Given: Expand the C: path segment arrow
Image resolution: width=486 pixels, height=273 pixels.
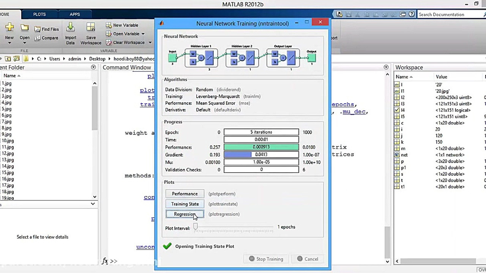Looking at the screenshot, I should (44, 59).
